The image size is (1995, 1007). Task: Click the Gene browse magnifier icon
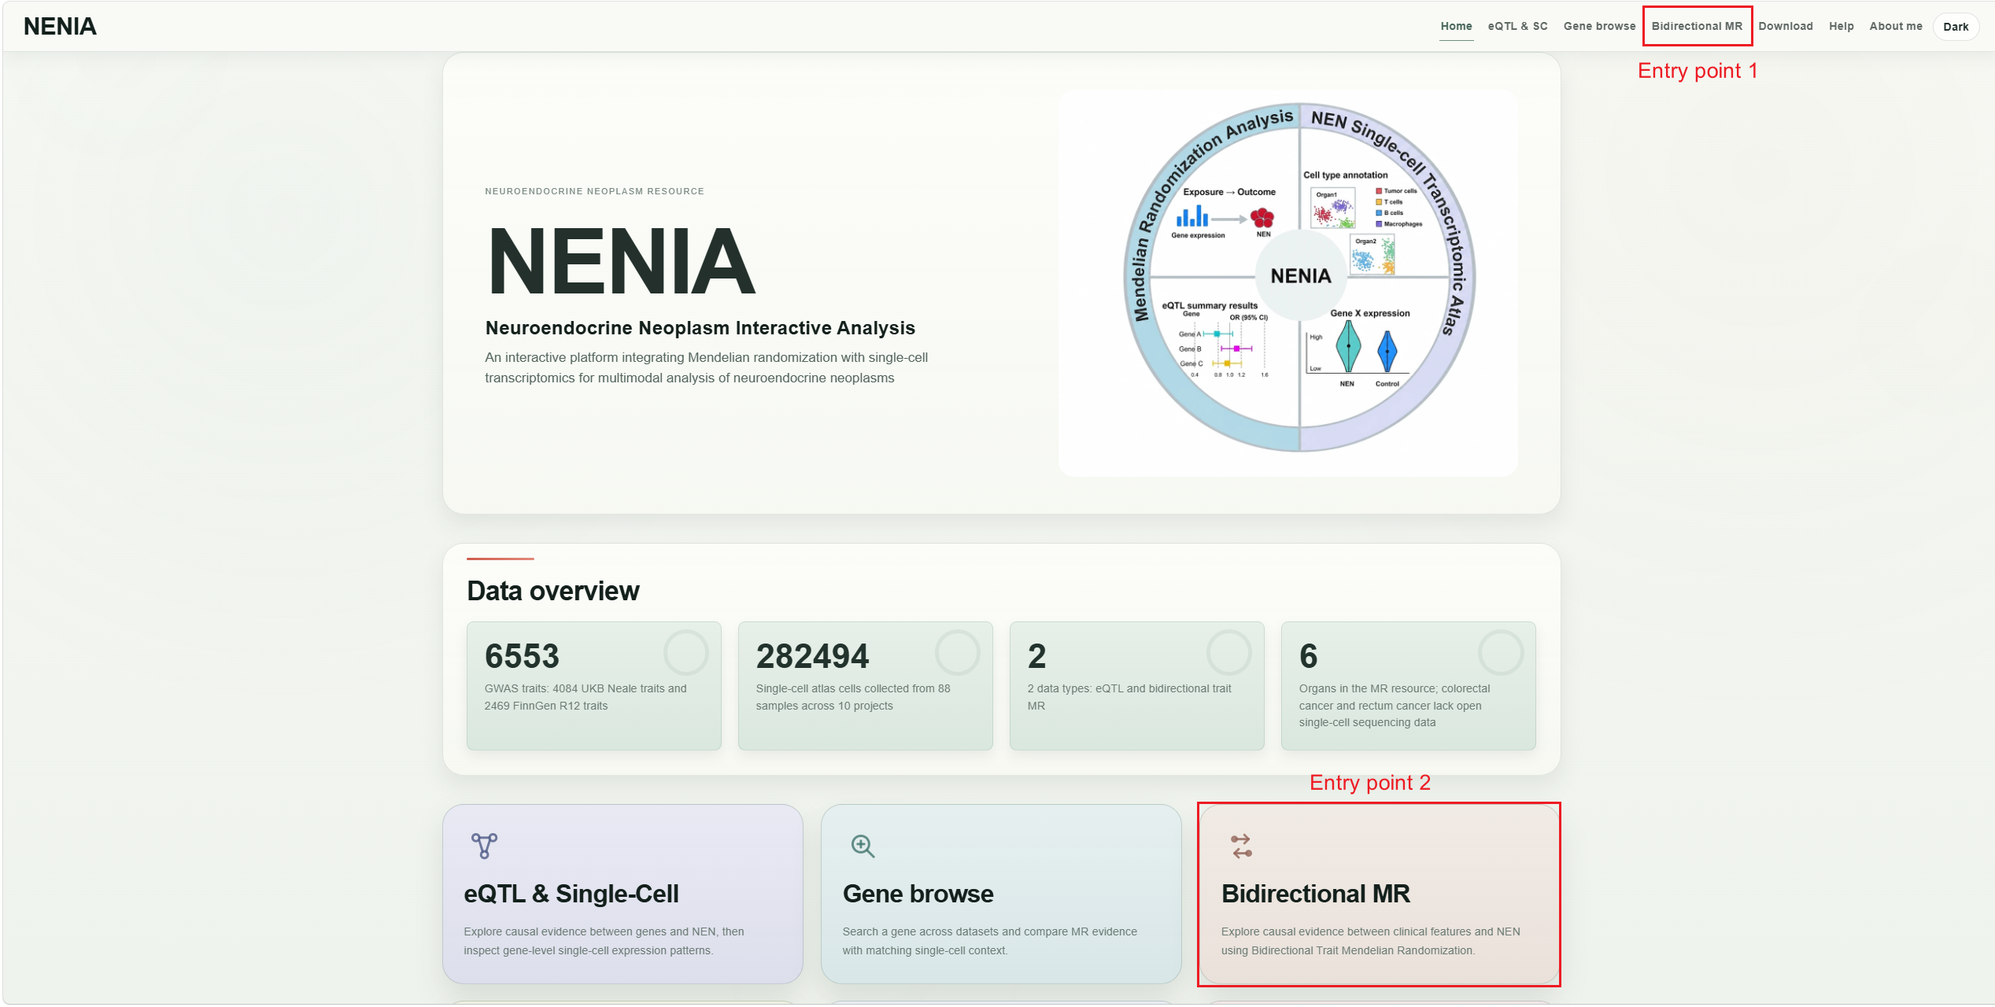click(863, 846)
